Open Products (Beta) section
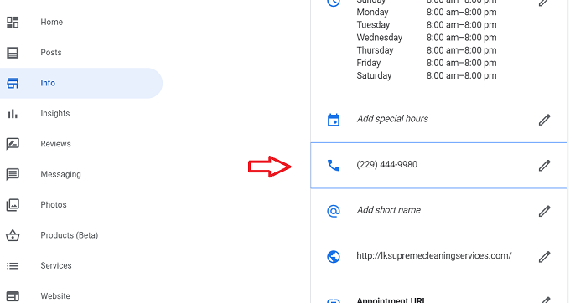The height and width of the screenshot is (303, 570). coord(69,235)
